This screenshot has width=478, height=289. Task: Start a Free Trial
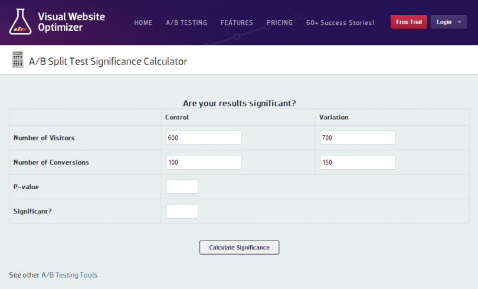[409, 22]
